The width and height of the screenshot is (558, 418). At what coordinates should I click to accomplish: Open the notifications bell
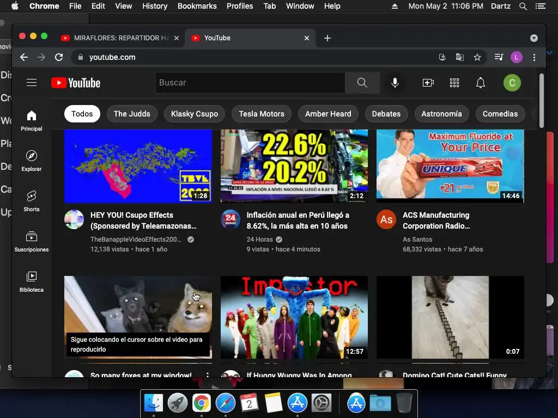[481, 83]
